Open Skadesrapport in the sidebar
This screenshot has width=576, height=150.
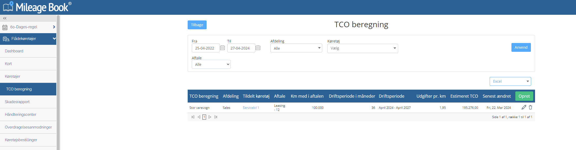[28, 102]
